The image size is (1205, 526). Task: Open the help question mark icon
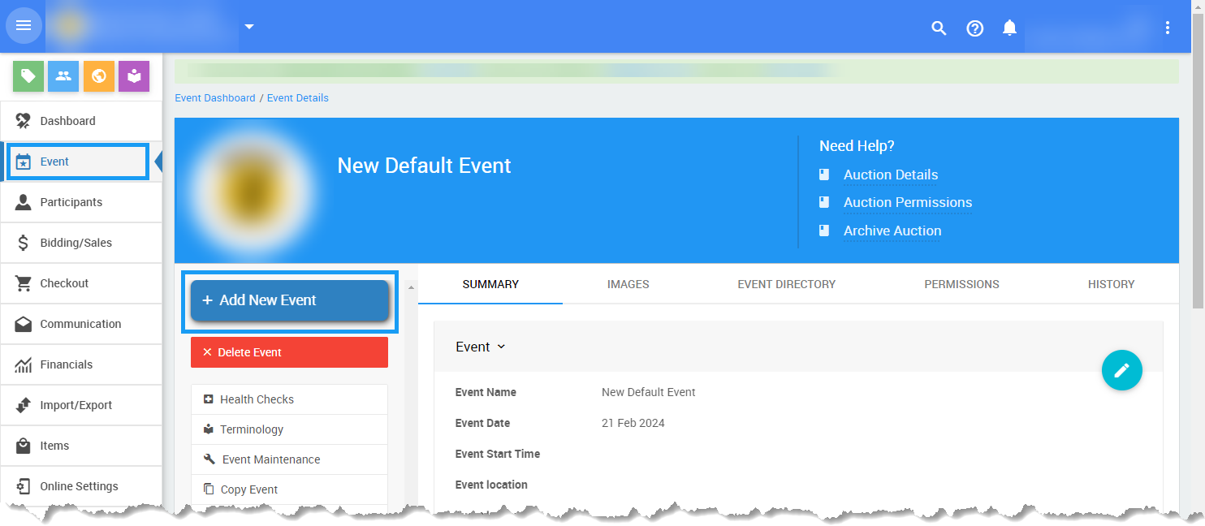pyautogui.click(x=974, y=28)
